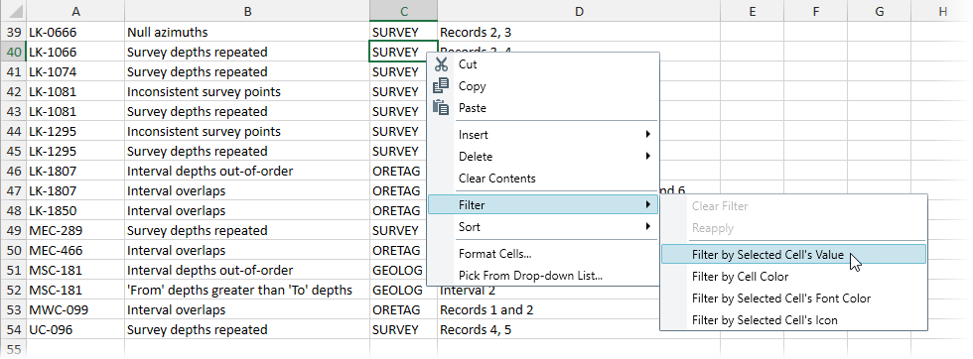The image size is (973, 359).
Task: Select column B header
Action: coord(247,11)
